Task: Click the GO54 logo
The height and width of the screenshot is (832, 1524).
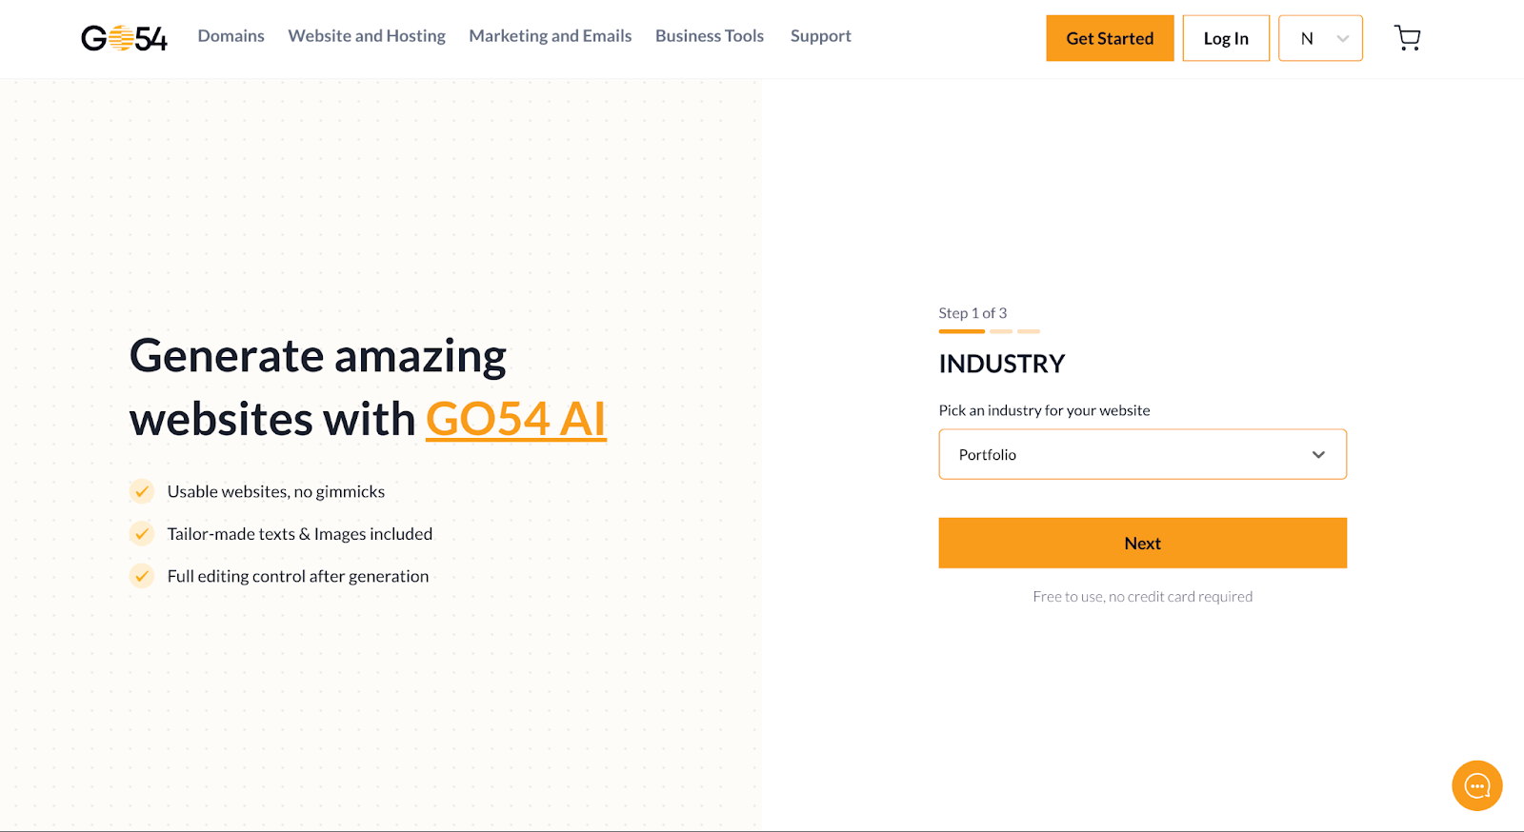Action: pos(124,38)
